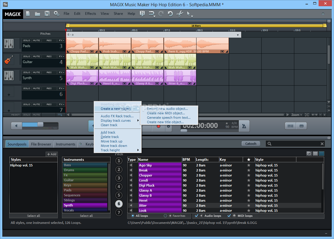The image size is (334, 239).
Task: Click the redo arrow icon in toolbar
Action: [x=161, y=14]
